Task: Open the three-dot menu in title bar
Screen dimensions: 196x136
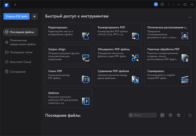Action: point(169,5)
